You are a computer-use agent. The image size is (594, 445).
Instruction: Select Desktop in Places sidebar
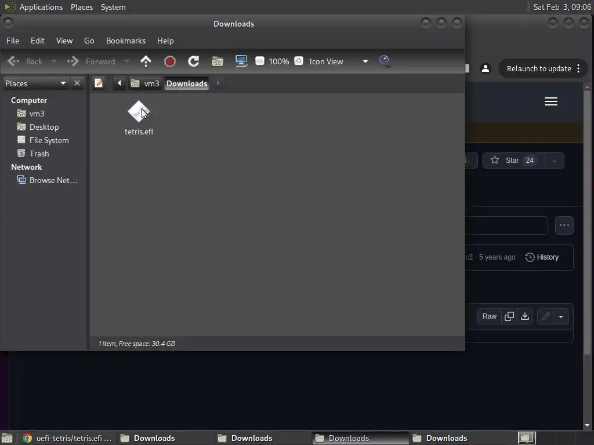point(44,127)
